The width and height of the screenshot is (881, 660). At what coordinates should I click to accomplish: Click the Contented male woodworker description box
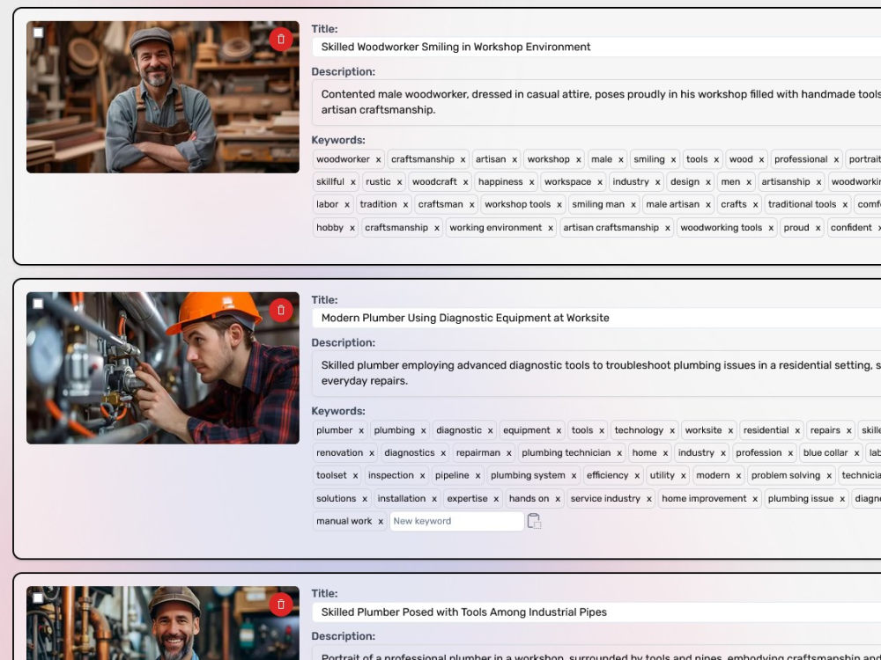pos(596,102)
